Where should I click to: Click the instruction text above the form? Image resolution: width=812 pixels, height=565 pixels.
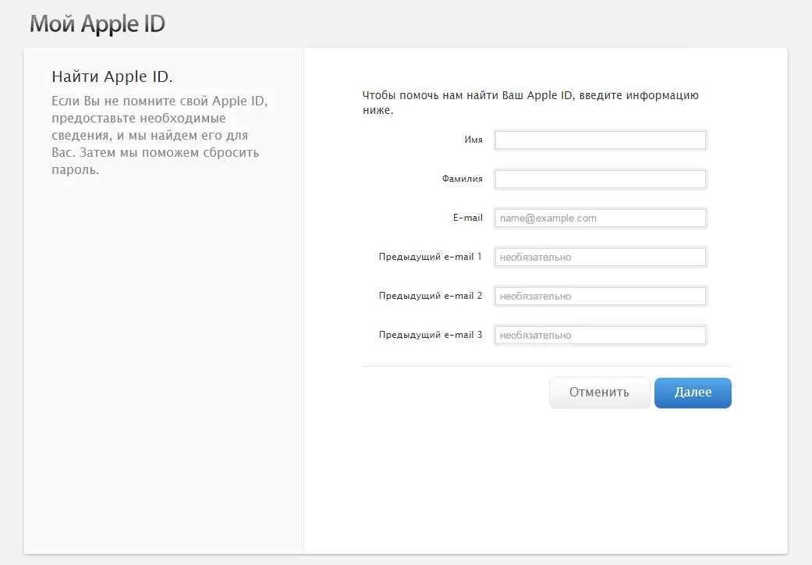click(x=529, y=101)
